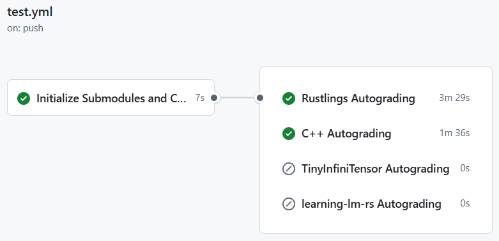Open the TinyInfiniTensor Autograding job
The image size is (499, 241).
click(376, 168)
